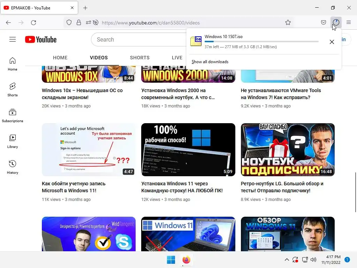Click the Windows 10 1507.iso file icon
The image size is (357, 268).
(x=196, y=41)
